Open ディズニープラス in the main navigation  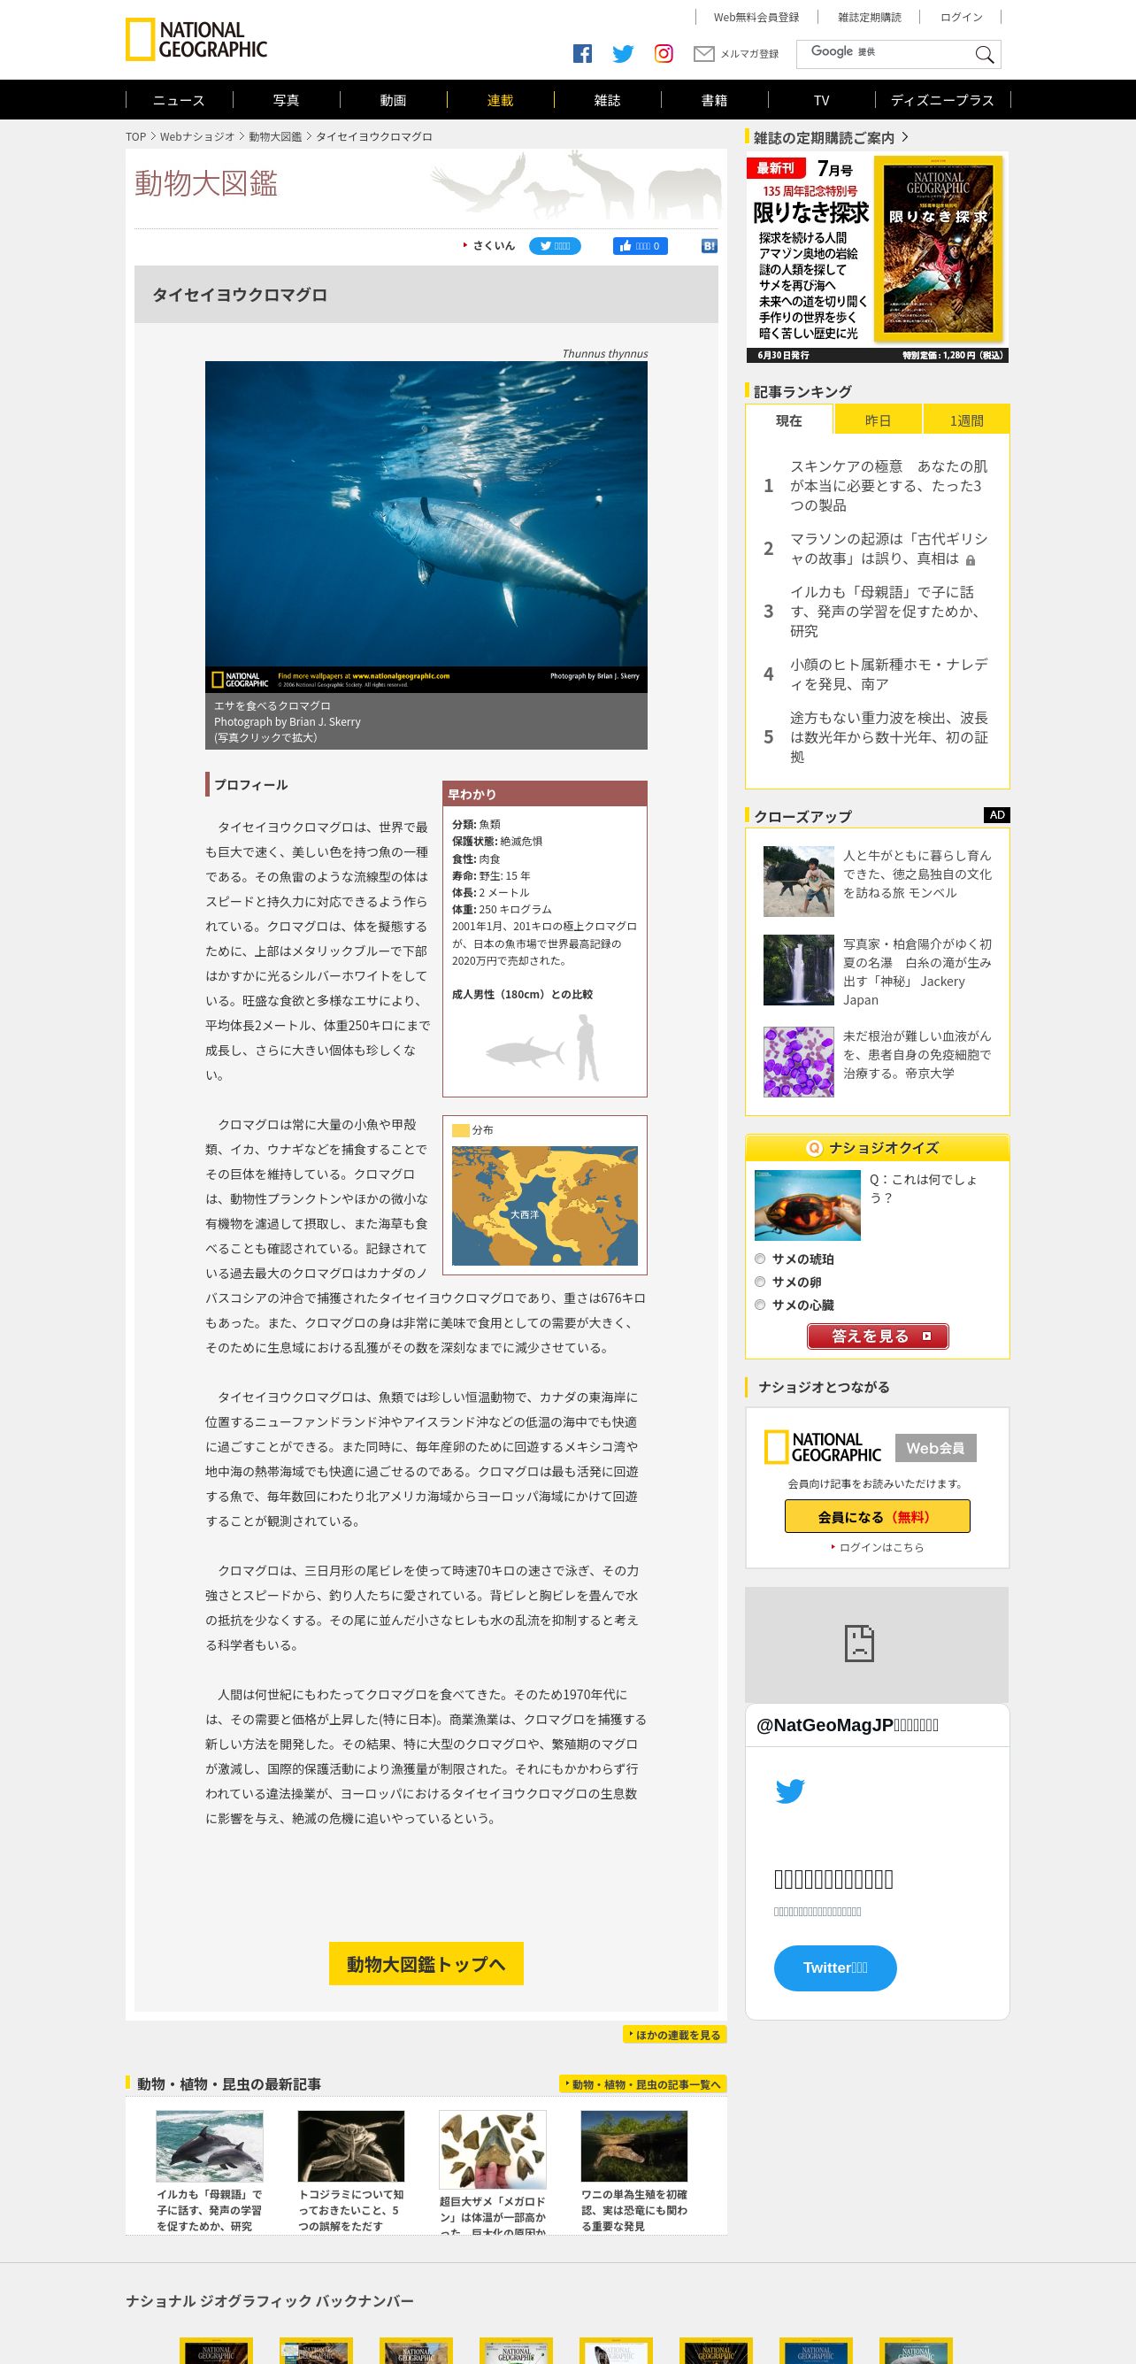tap(942, 100)
